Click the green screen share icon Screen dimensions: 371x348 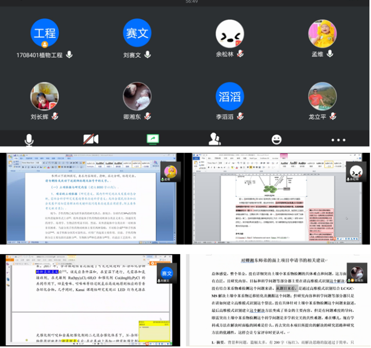click(x=153, y=139)
